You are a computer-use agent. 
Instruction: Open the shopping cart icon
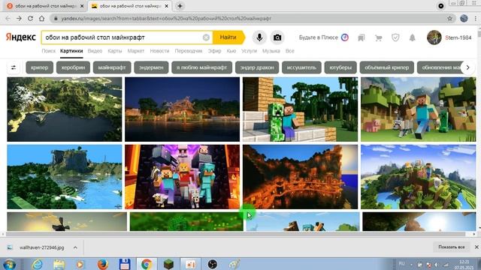pyautogui.click(x=379, y=37)
